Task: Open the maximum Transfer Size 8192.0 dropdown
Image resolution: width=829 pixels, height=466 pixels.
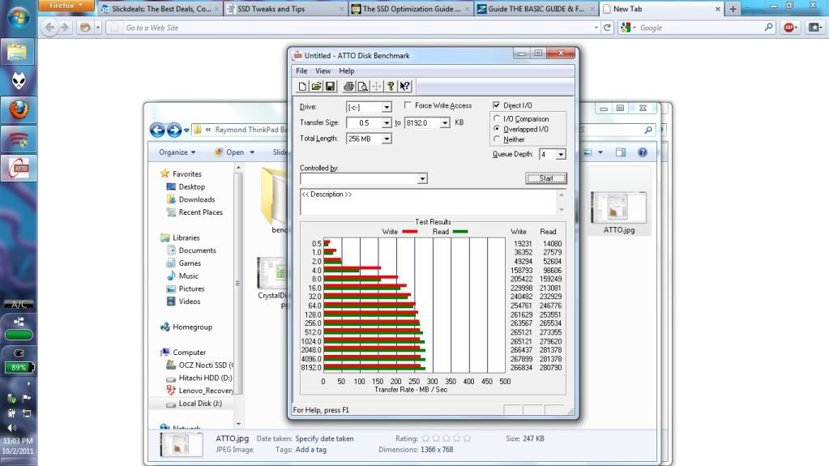Action: coord(445,122)
